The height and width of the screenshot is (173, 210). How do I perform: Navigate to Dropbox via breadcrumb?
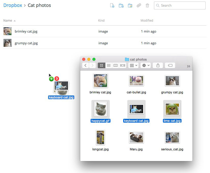coord(13,5)
